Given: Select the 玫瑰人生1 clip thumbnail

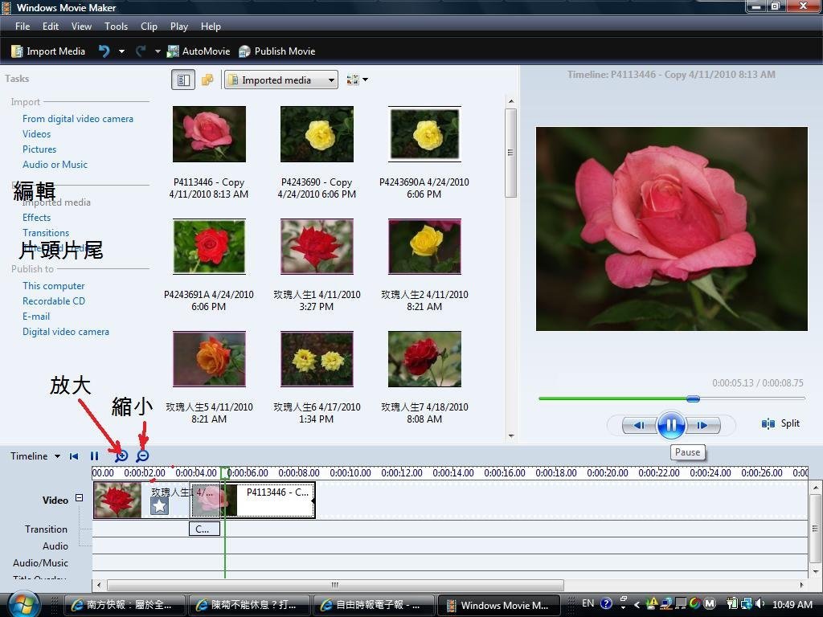Looking at the screenshot, I should [x=317, y=247].
